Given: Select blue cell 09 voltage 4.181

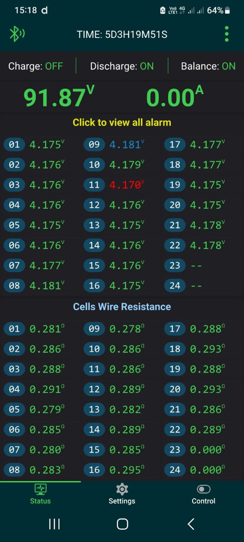Looking at the screenshot, I should [127, 145].
